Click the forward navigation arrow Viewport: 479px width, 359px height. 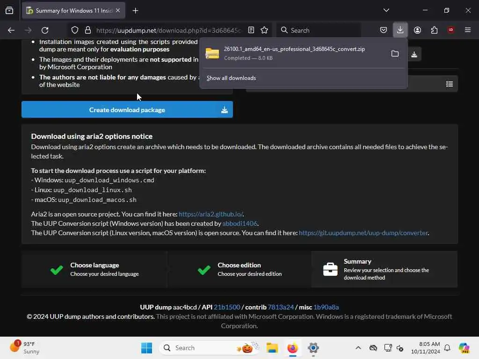pos(28,30)
